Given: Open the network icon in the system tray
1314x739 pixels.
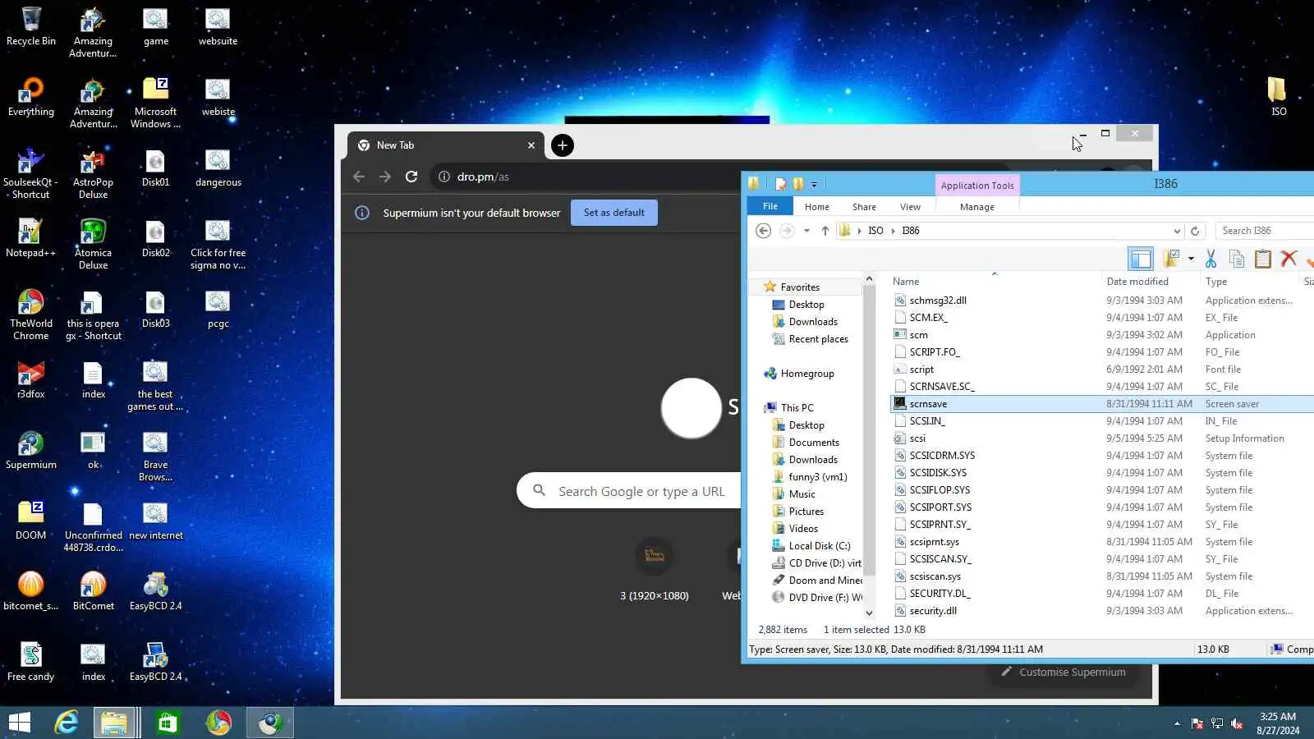Looking at the screenshot, I should click(1217, 723).
